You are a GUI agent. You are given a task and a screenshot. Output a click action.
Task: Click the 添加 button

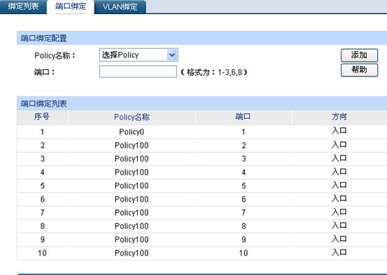pos(359,55)
